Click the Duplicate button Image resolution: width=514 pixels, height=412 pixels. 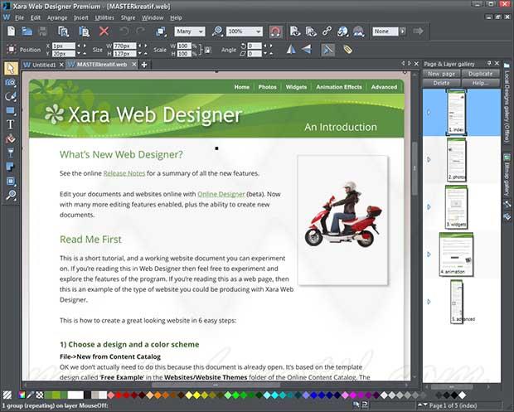480,74
